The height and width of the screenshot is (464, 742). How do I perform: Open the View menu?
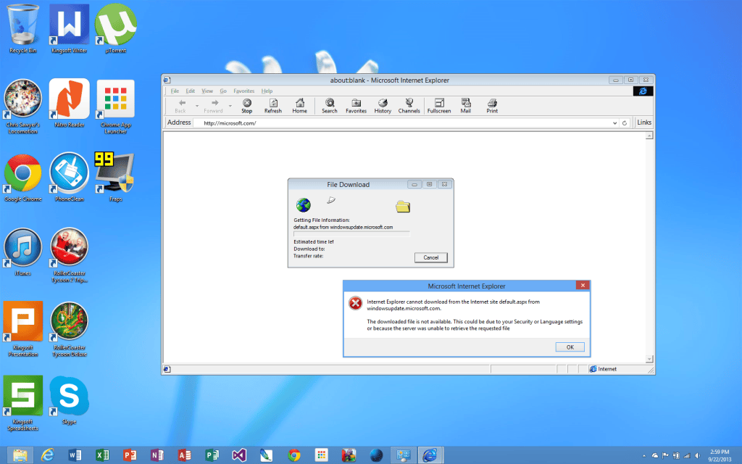click(x=207, y=91)
